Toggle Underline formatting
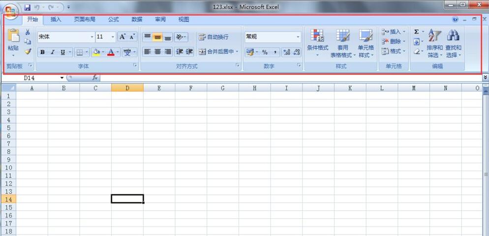 62,53
